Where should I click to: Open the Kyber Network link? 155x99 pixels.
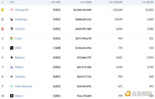[24, 86]
